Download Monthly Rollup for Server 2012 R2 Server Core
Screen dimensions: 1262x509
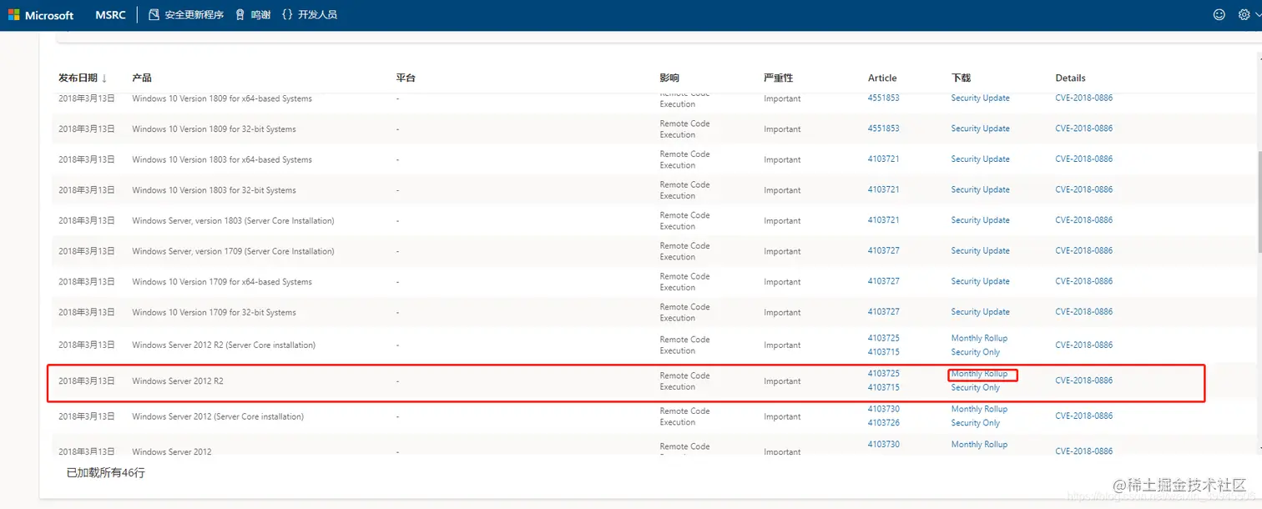point(980,338)
